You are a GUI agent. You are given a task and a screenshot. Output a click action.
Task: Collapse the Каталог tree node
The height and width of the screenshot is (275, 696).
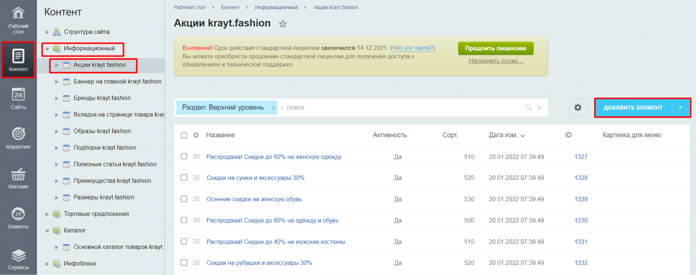(x=47, y=231)
